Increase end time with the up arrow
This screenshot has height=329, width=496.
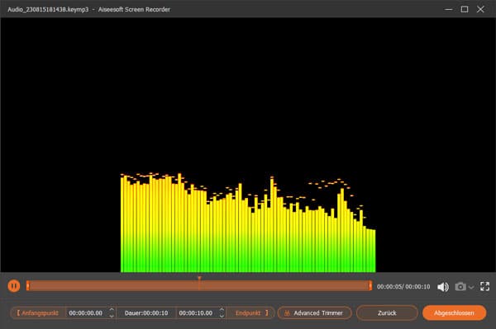(x=222, y=310)
